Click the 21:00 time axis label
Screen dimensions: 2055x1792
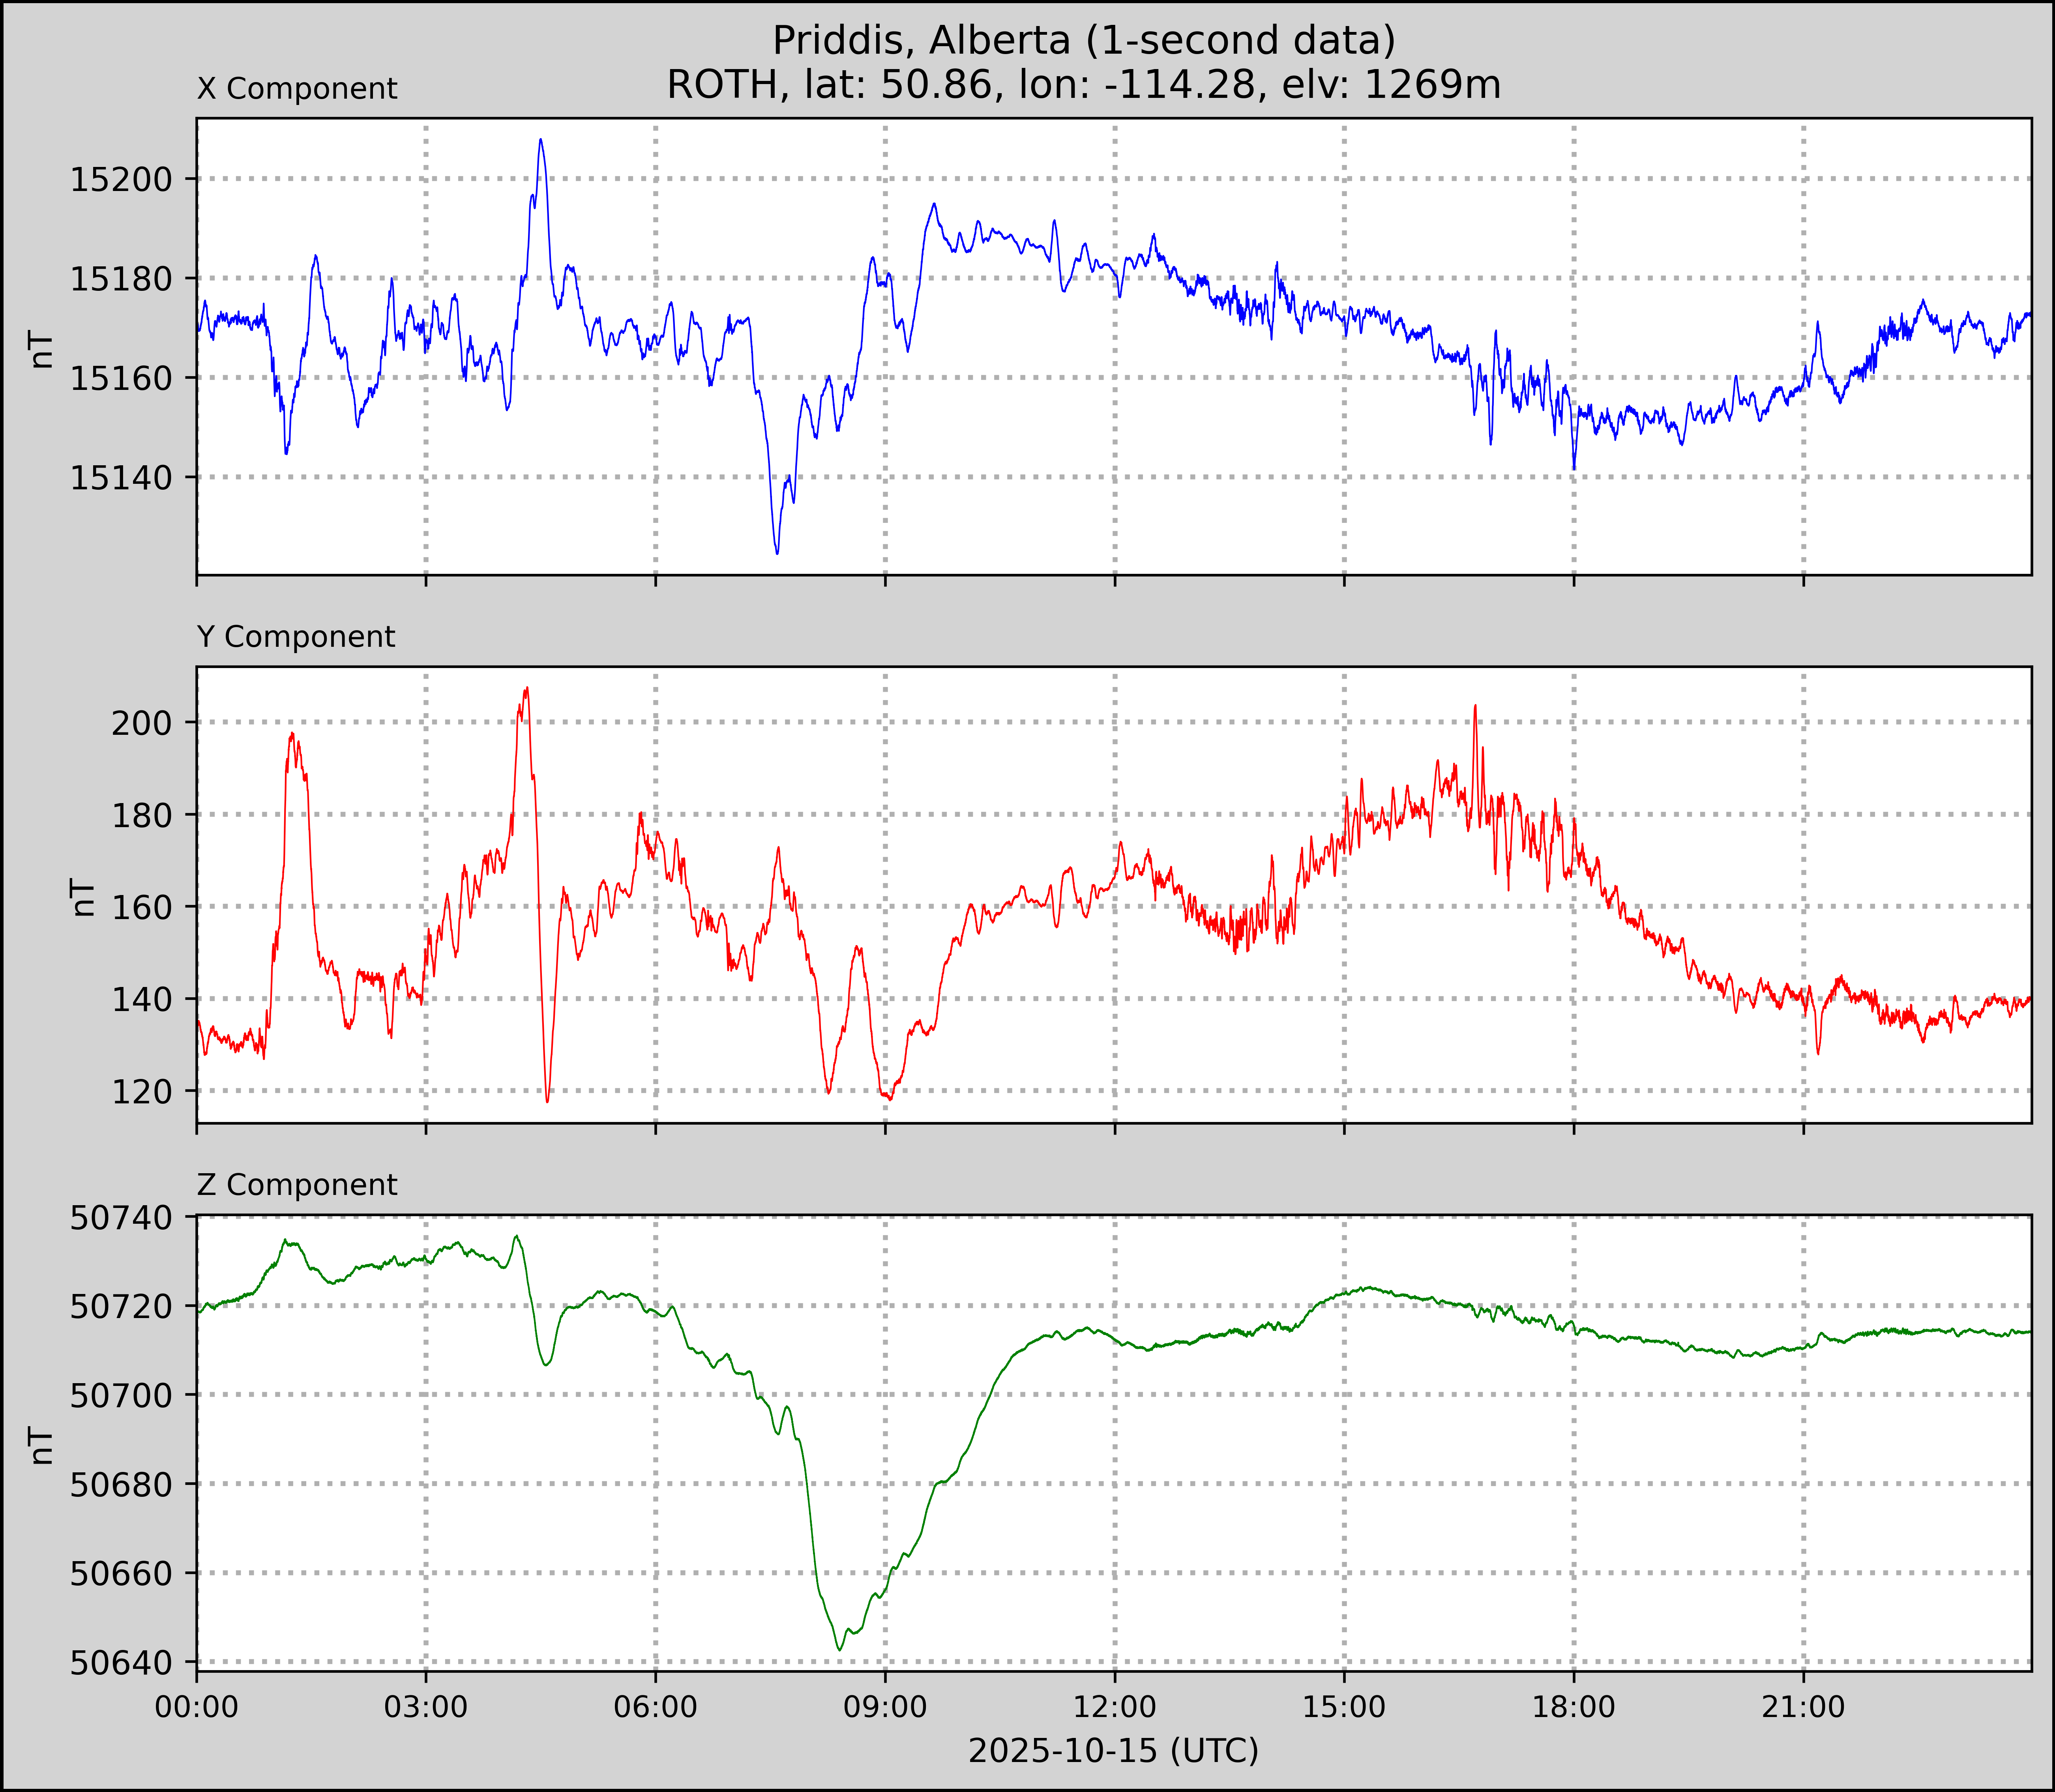(x=1803, y=1707)
